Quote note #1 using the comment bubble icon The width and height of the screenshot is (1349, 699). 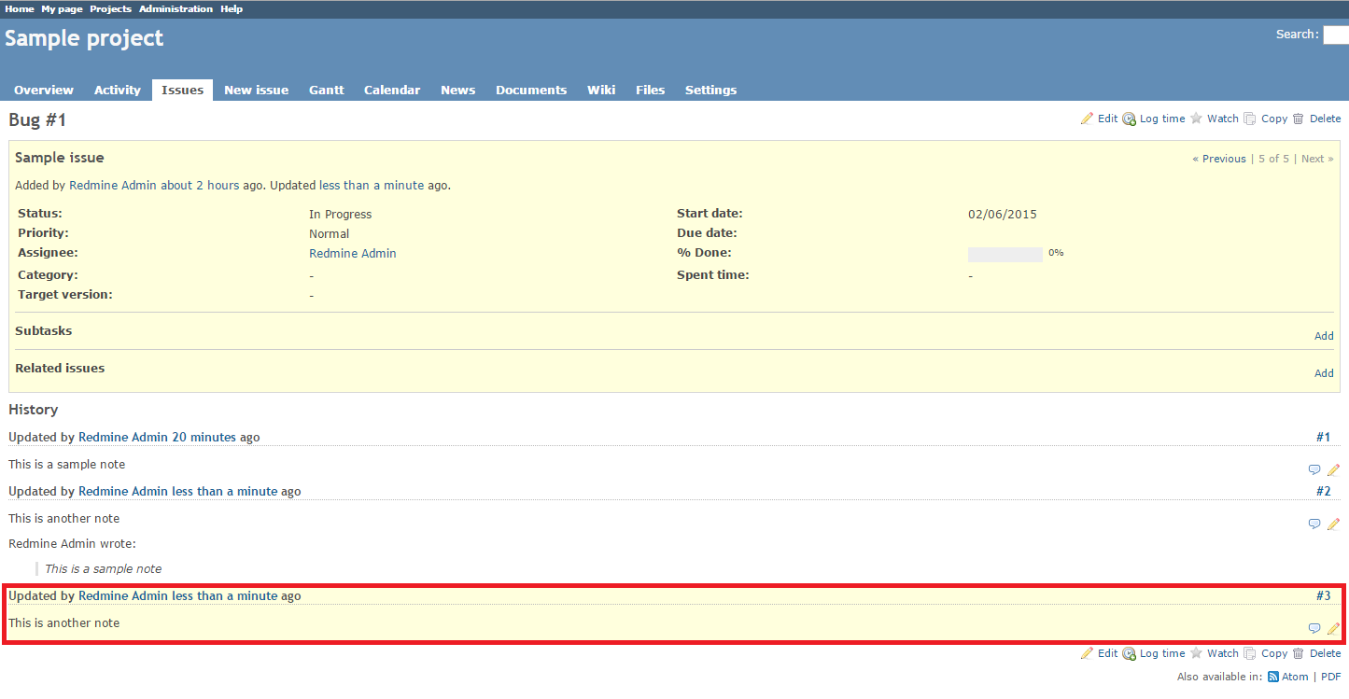1314,469
